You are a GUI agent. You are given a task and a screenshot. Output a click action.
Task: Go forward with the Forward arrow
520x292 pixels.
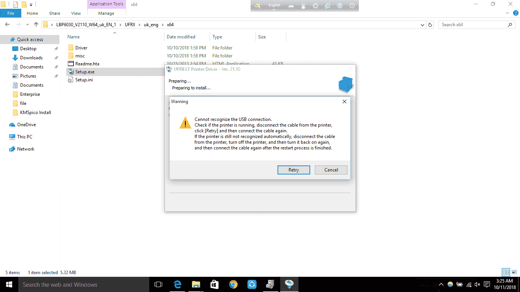tap(18, 25)
